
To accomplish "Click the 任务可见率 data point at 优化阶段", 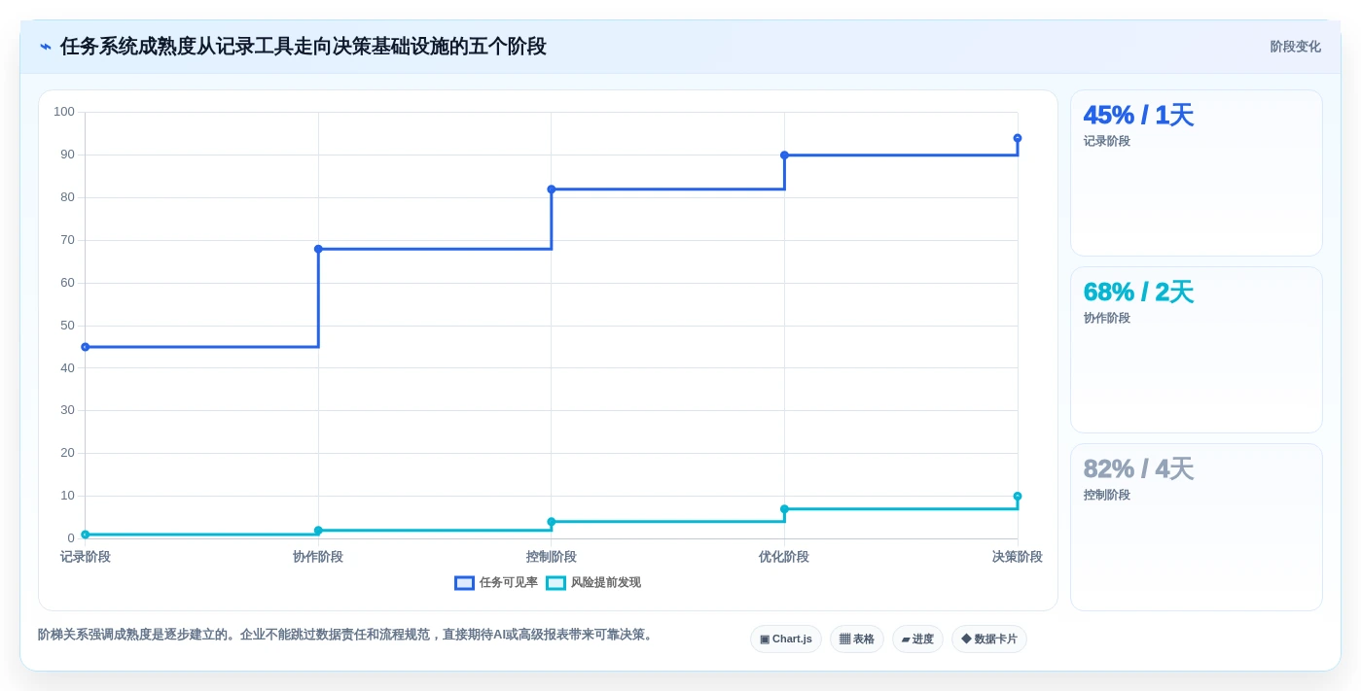I will point(784,155).
